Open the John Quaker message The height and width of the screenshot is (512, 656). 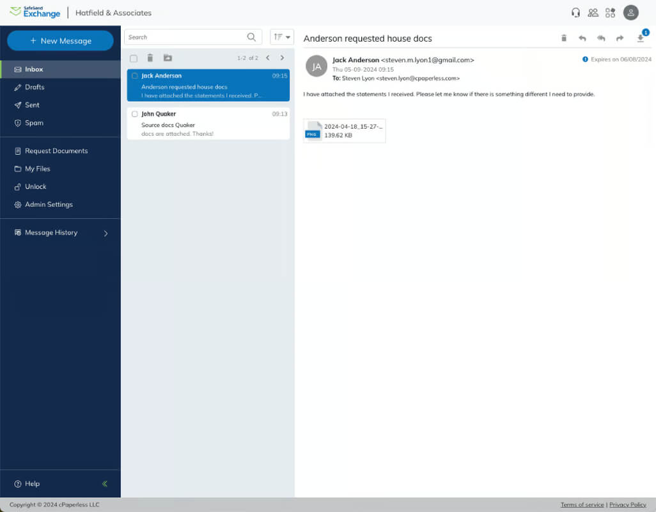[208, 124]
